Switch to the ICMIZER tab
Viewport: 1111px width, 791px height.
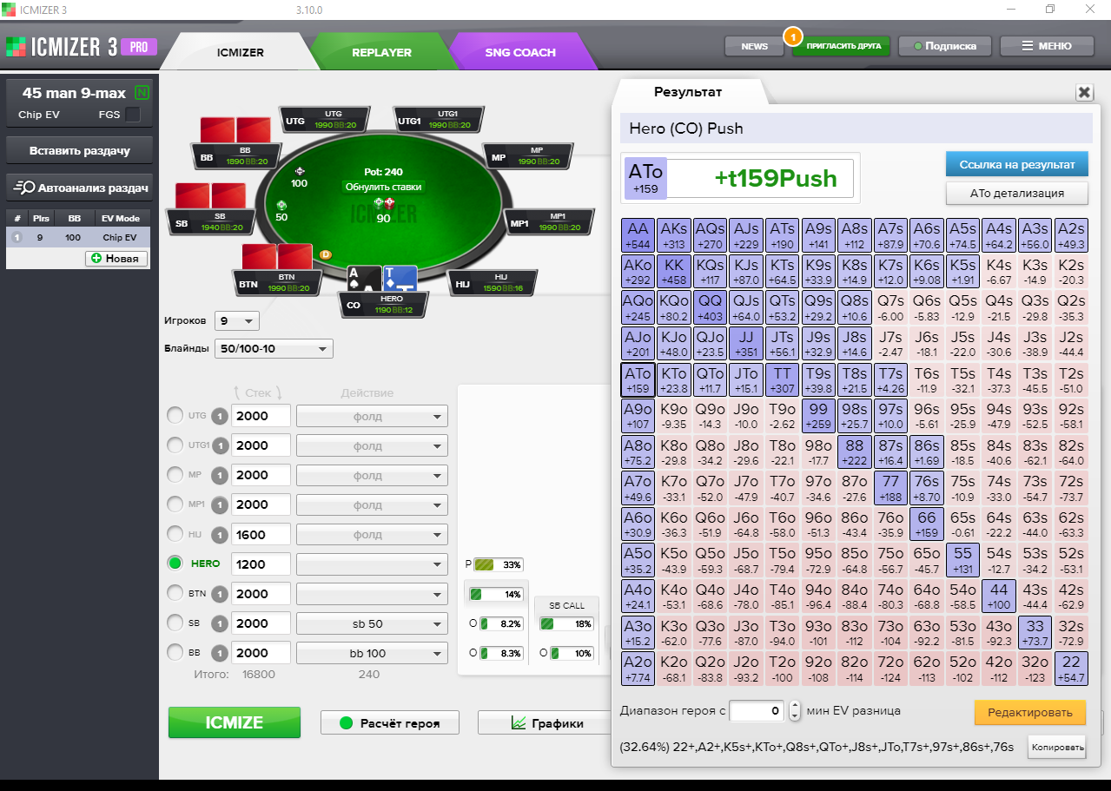(x=240, y=52)
